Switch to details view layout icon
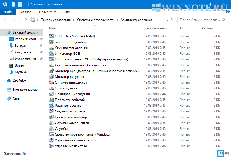Screen dimensions: 231x157 [x=221, y=154]
